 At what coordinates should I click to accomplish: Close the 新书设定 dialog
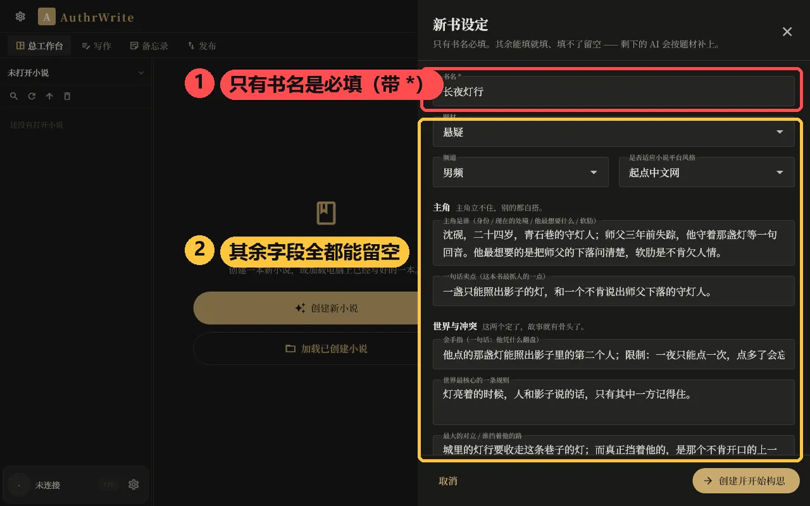point(787,32)
